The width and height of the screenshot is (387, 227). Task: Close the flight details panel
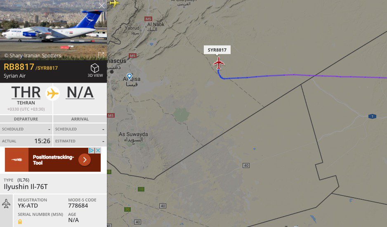101,5
